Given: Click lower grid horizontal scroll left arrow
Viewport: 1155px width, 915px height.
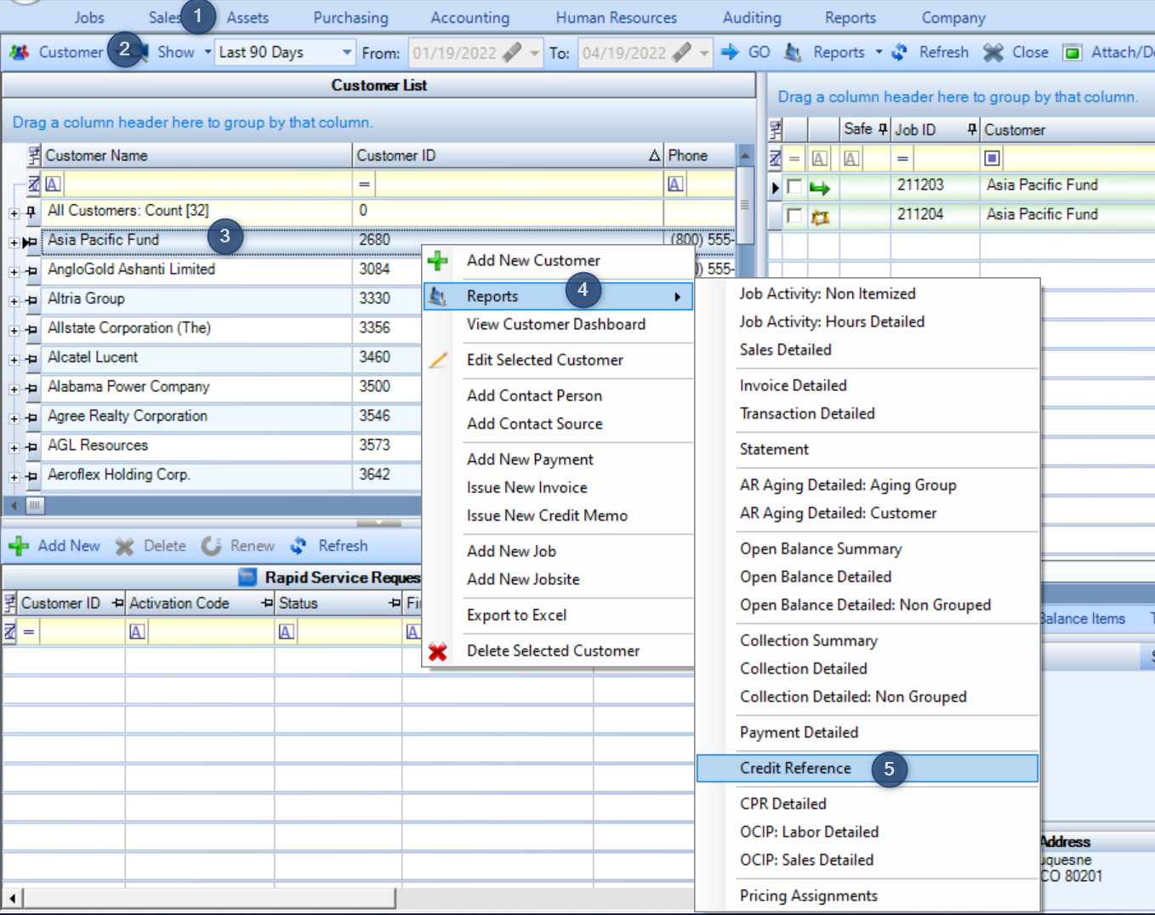Looking at the screenshot, I should click(12, 898).
